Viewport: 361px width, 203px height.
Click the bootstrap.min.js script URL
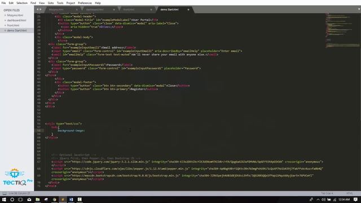125,175
